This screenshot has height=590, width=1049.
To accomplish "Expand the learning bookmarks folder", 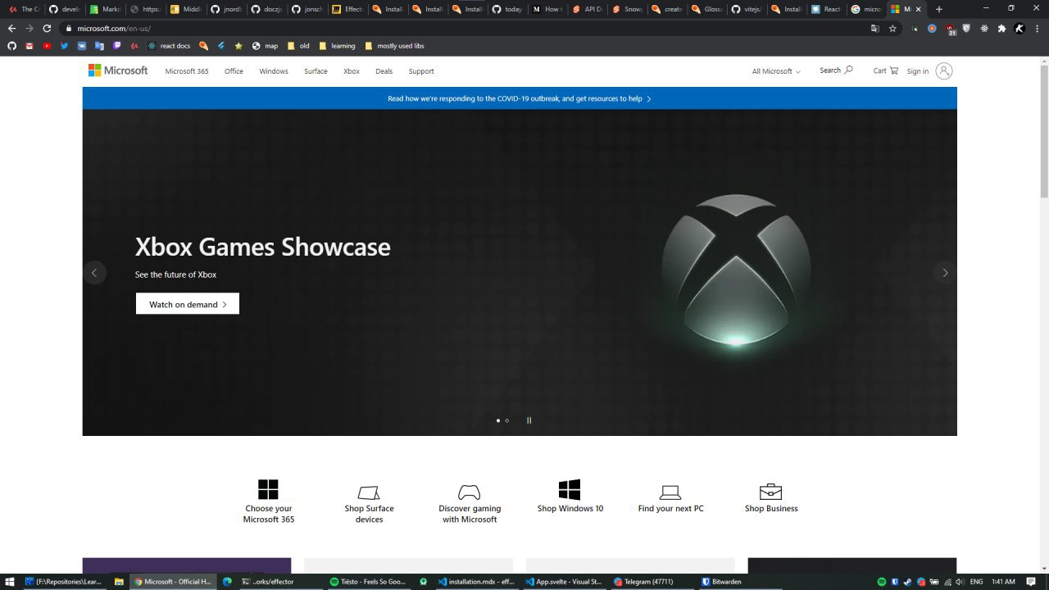I will [337, 46].
